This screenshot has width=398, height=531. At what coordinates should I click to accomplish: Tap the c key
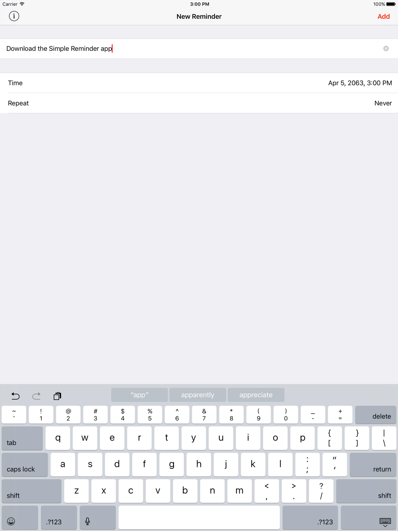131,491
